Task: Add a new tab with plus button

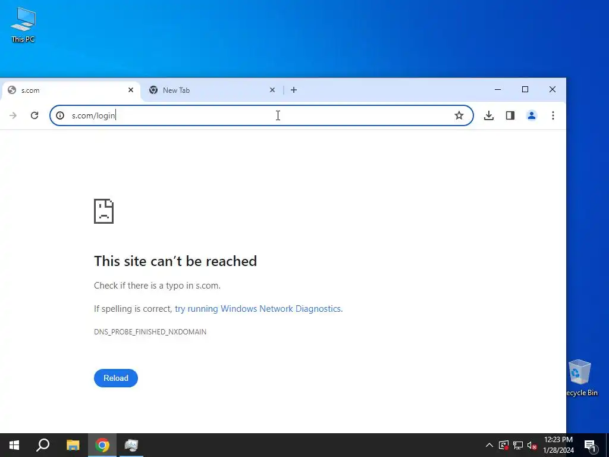Action: pos(294,90)
